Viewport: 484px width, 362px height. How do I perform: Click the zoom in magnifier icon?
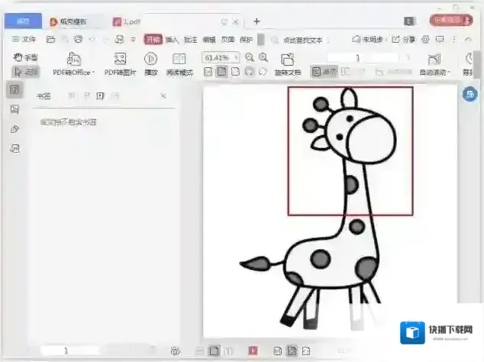263,57
